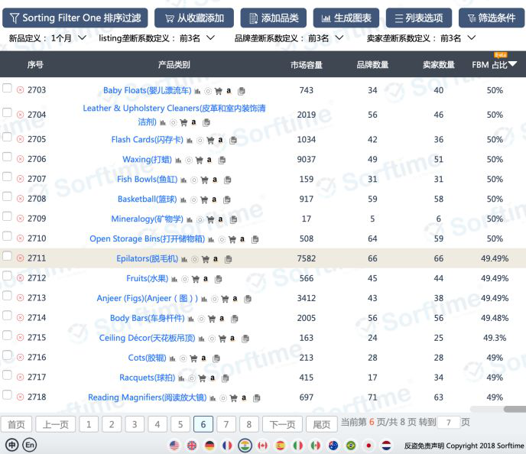Open bar chart icon for Baby Floats

point(197,91)
